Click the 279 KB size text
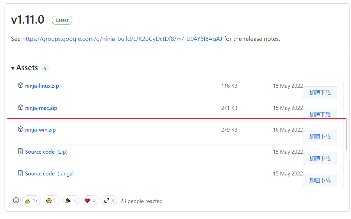 pyautogui.click(x=229, y=130)
